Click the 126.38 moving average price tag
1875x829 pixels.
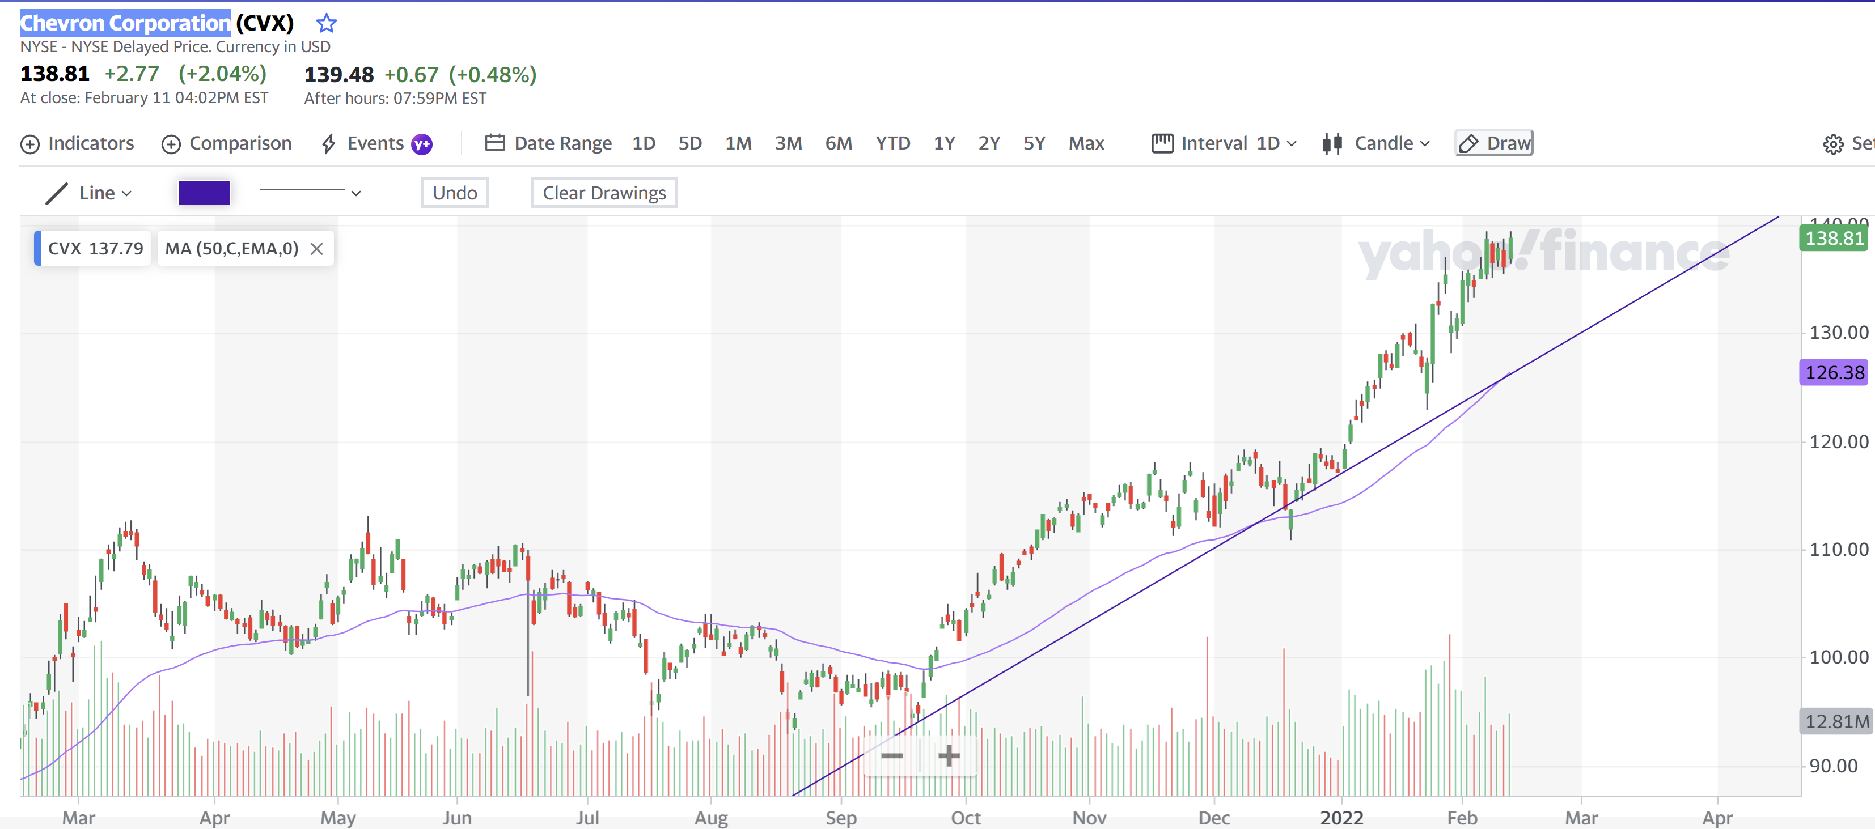[x=1834, y=372]
